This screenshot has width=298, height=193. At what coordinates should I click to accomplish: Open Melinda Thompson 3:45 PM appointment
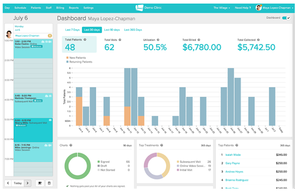click(x=33, y=106)
